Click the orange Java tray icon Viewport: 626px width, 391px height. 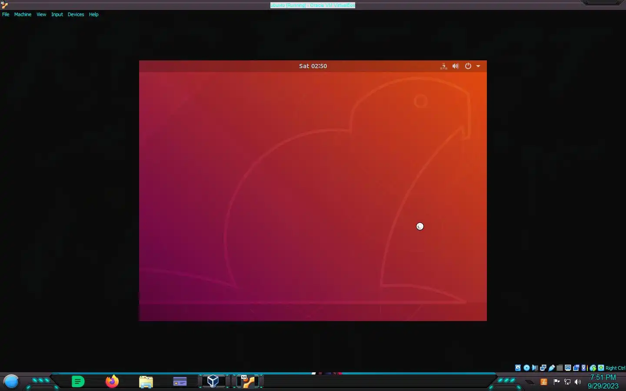(x=544, y=382)
